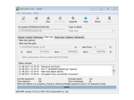
Task: Open the File menu
Action: (18, 13)
